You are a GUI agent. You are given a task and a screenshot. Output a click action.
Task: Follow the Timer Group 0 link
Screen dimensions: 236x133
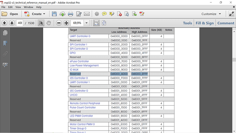click(78, 129)
